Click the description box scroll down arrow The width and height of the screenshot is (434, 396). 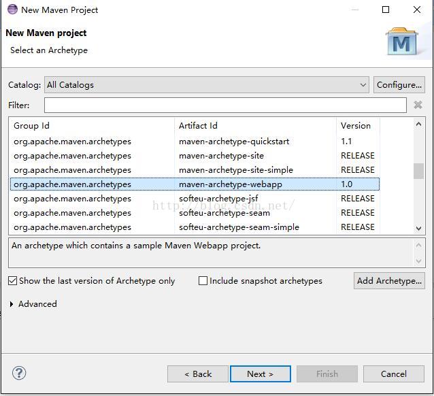coord(418,261)
